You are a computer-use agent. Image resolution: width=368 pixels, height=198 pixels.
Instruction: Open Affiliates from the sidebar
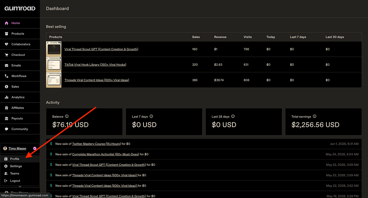point(20,108)
